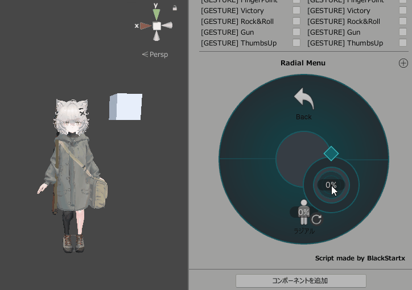Click the gray right-side cone of the gizmo

[167, 26]
